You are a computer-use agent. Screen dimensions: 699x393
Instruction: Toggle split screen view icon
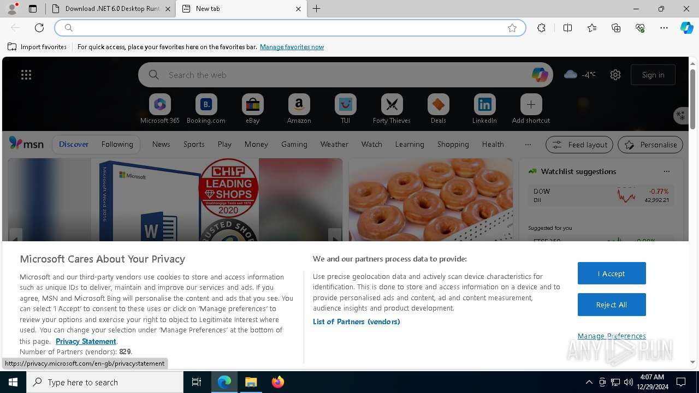(567, 28)
